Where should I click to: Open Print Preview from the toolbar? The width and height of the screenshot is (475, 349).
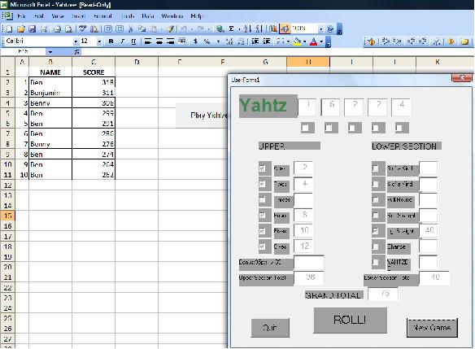pos(69,28)
